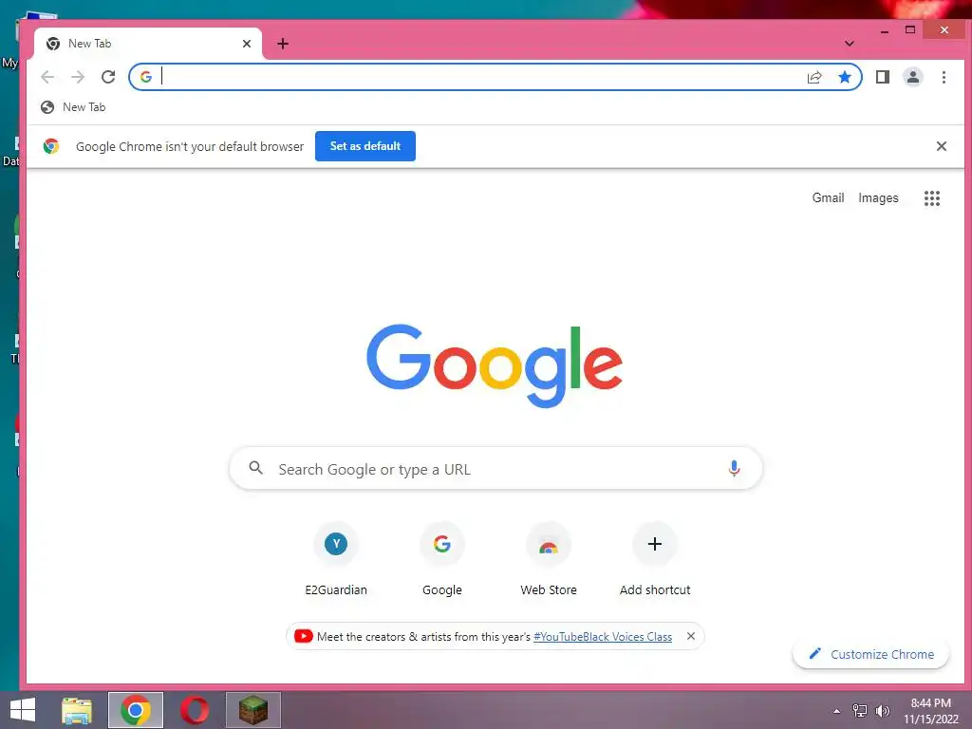Open the Google apps grid
This screenshot has width=972, height=729.
pyautogui.click(x=932, y=198)
